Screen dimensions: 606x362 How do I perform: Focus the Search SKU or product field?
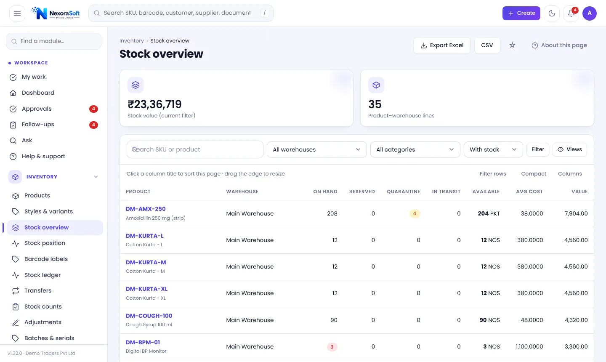click(195, 149)
